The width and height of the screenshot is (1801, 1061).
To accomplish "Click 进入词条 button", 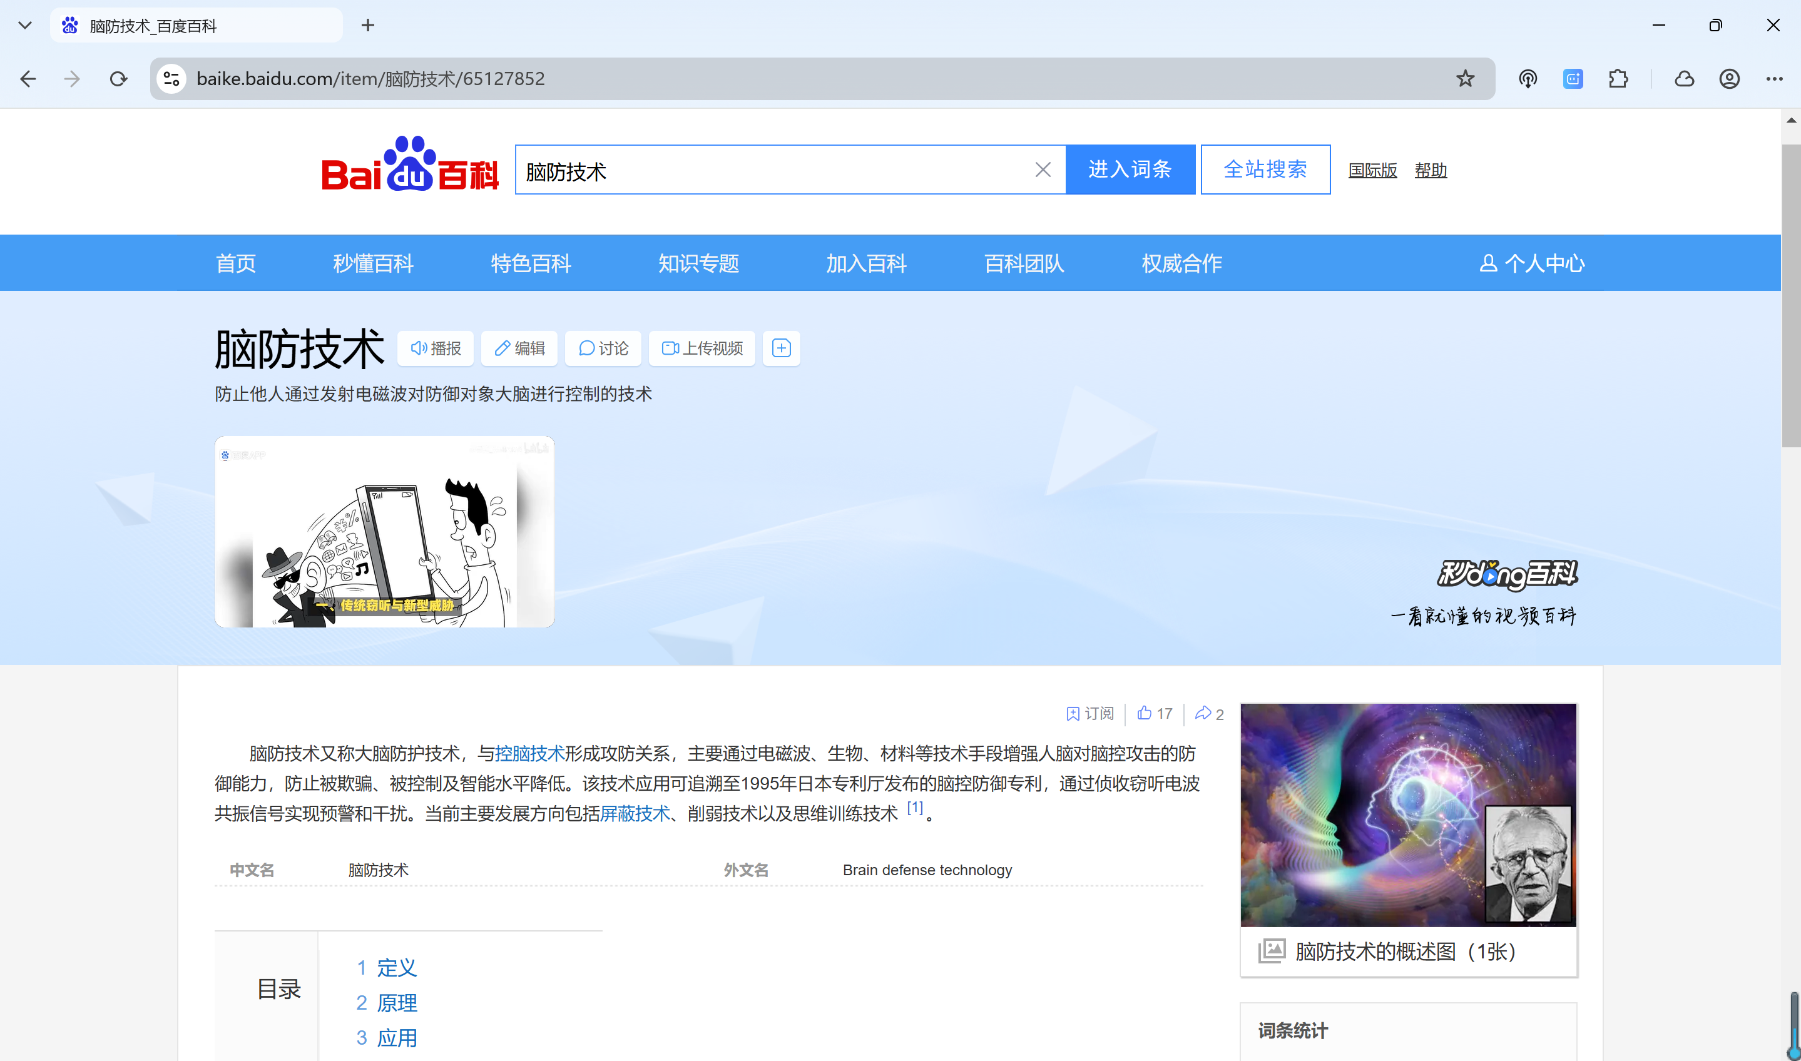I will tap(1130, 170).
